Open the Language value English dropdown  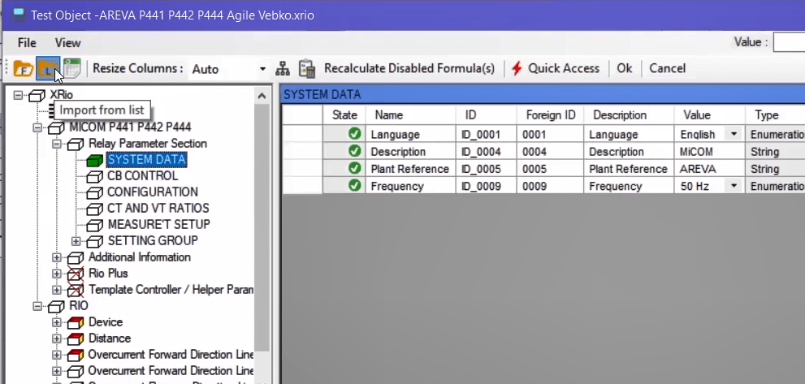pos(734,134)
